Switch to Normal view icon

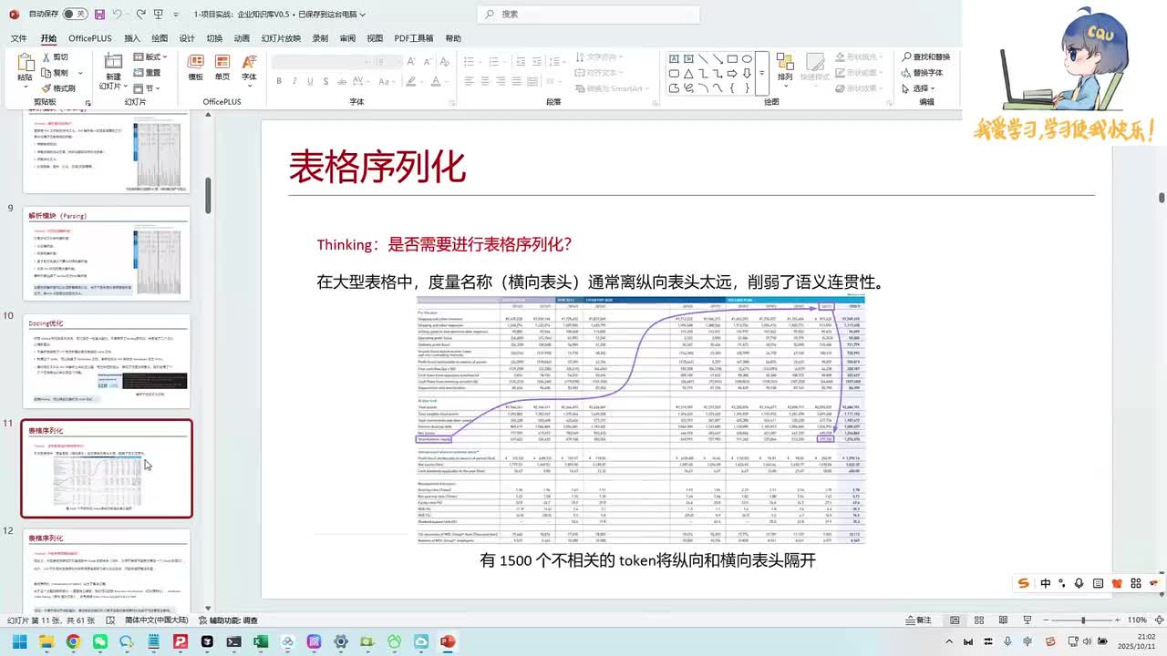coord(955,620)
